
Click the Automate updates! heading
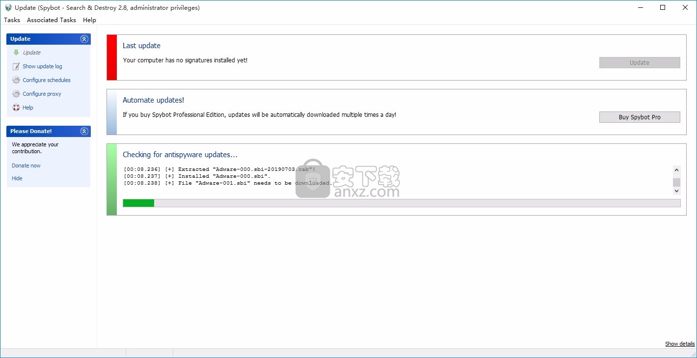[153, 100]
